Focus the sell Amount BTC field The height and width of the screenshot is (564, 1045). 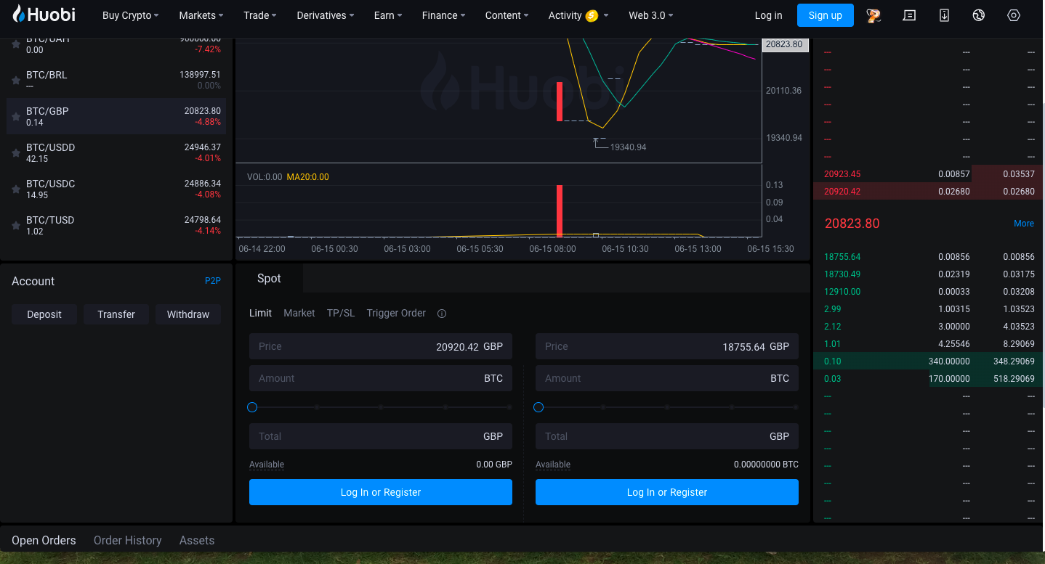pos(667,378)
